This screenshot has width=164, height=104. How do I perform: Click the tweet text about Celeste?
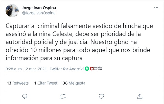[79, 42]
